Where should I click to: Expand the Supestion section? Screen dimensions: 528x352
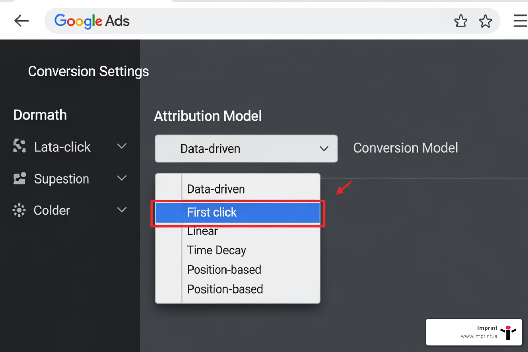122,178
